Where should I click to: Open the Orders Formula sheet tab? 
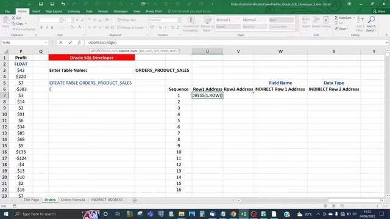click(x=73, y=200)
